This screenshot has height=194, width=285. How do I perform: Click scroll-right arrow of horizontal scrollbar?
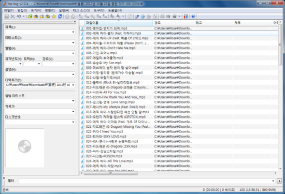[276, 173]
